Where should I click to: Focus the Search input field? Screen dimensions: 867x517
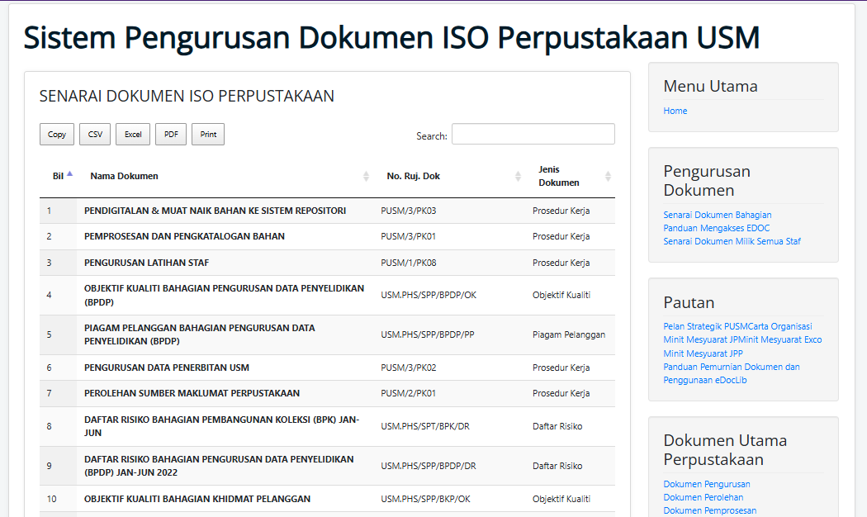533,135
